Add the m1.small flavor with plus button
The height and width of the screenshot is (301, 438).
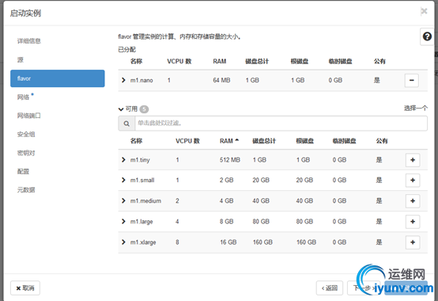point(413,180)
